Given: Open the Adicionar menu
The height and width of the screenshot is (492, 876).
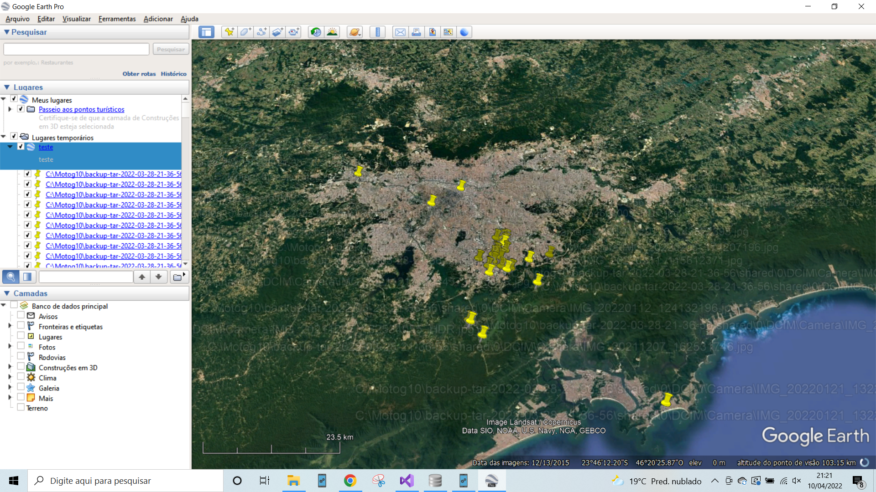Looking at the screenshot, I should click(158, 19).
